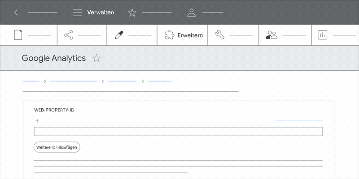Click the second breadcrumb link
The width and height of the screenshot is (359, 179).
tap(74, 81)
